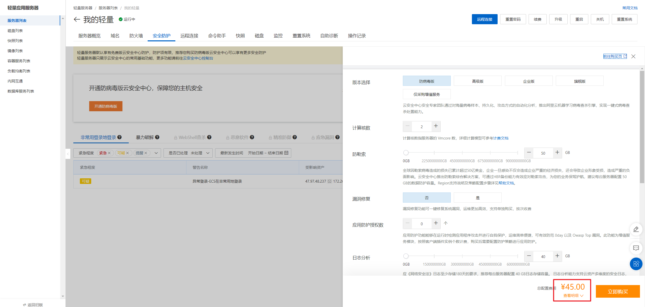Select 仅采购增值服务 option
The image size is (645, 307).
[427, 94]
